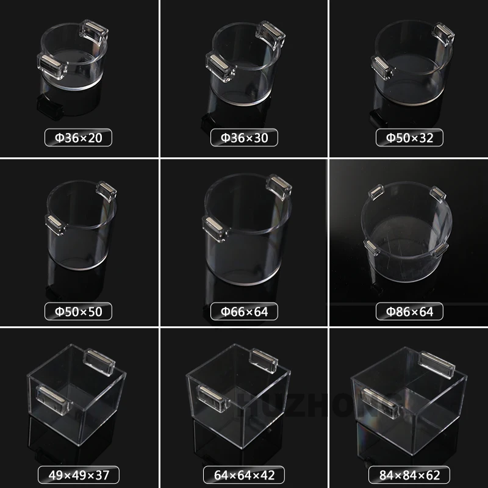Click the Φ50×50 size label
The image size is (488, 488).
coord(79,312)
